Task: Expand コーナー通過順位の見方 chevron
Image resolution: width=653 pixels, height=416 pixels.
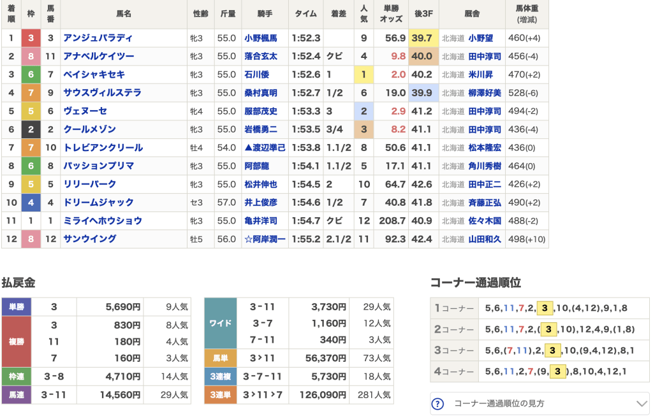Action: tap(642, 403)
